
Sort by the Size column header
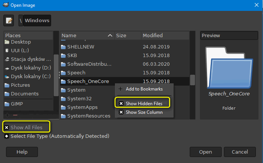coord(128,35)
